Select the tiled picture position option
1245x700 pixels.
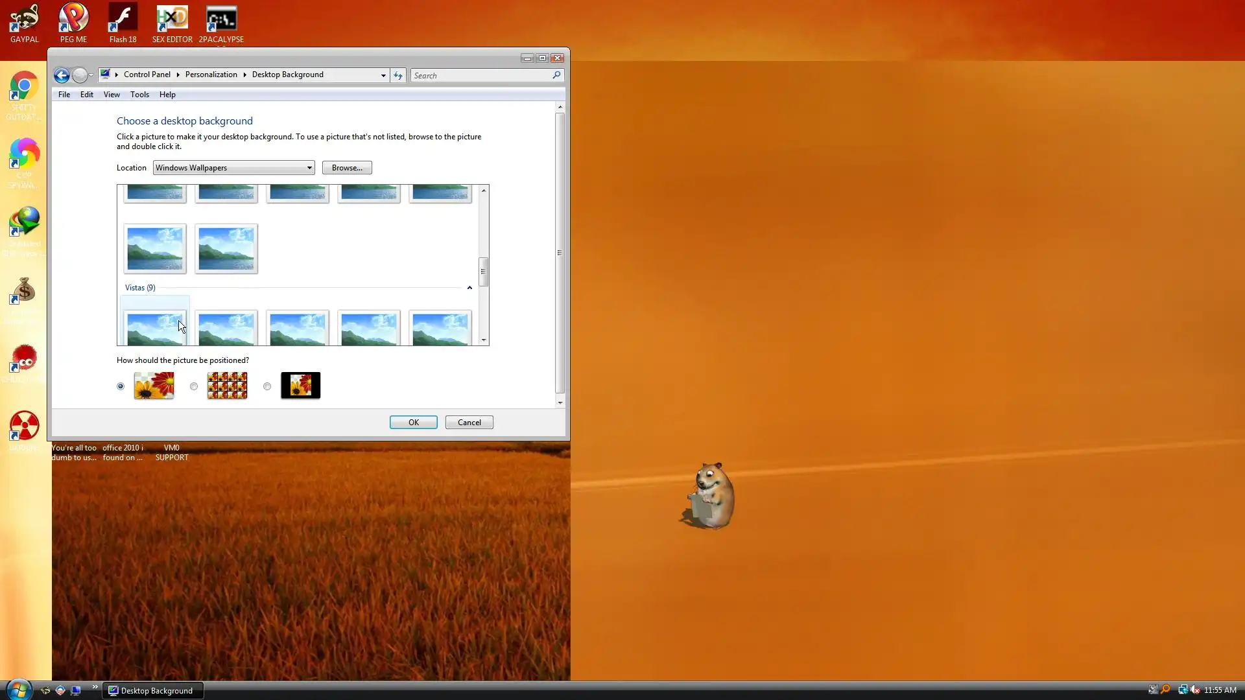click(194, 386)
